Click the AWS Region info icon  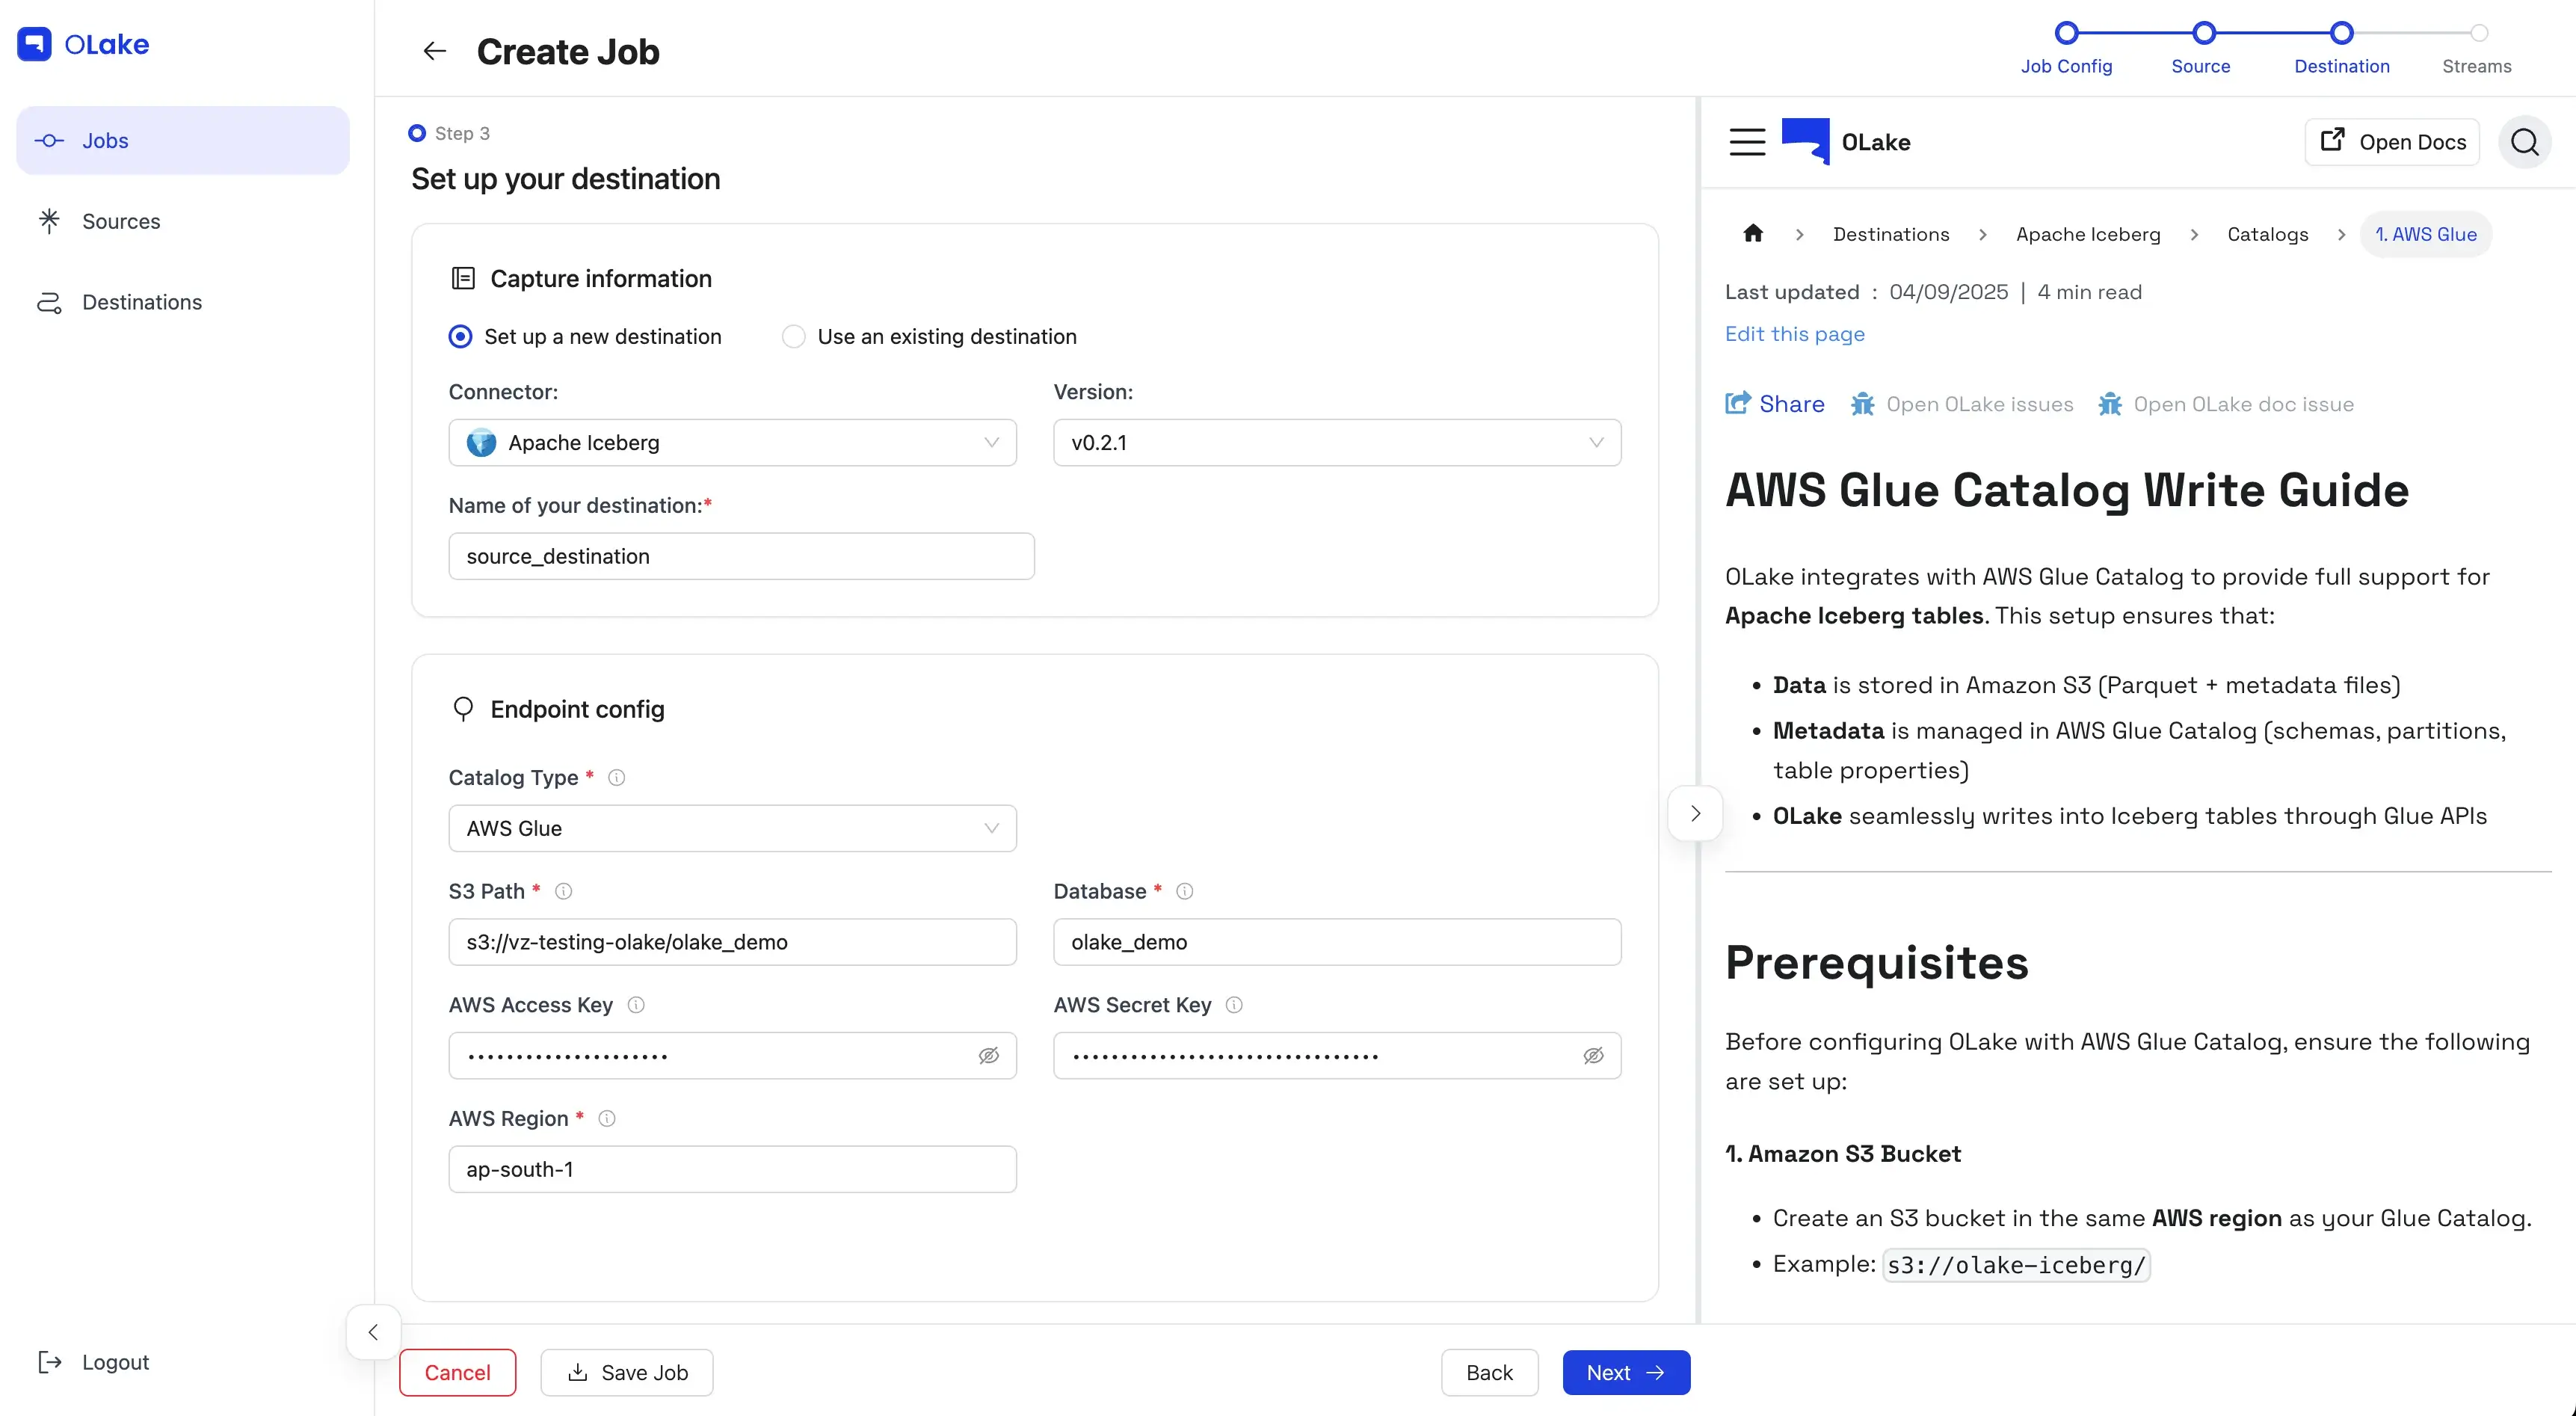[607, 1118]
